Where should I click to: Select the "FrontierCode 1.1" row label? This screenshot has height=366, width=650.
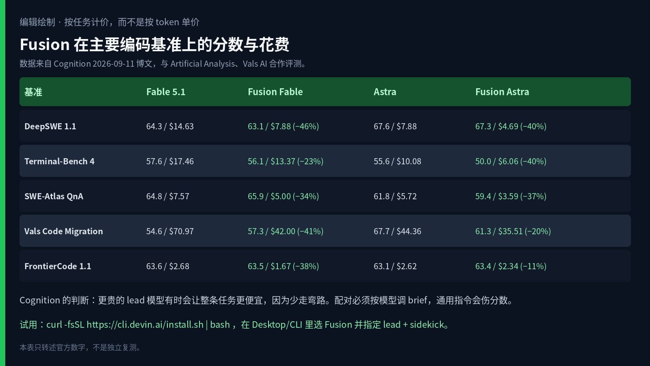(x=58, y=266)
